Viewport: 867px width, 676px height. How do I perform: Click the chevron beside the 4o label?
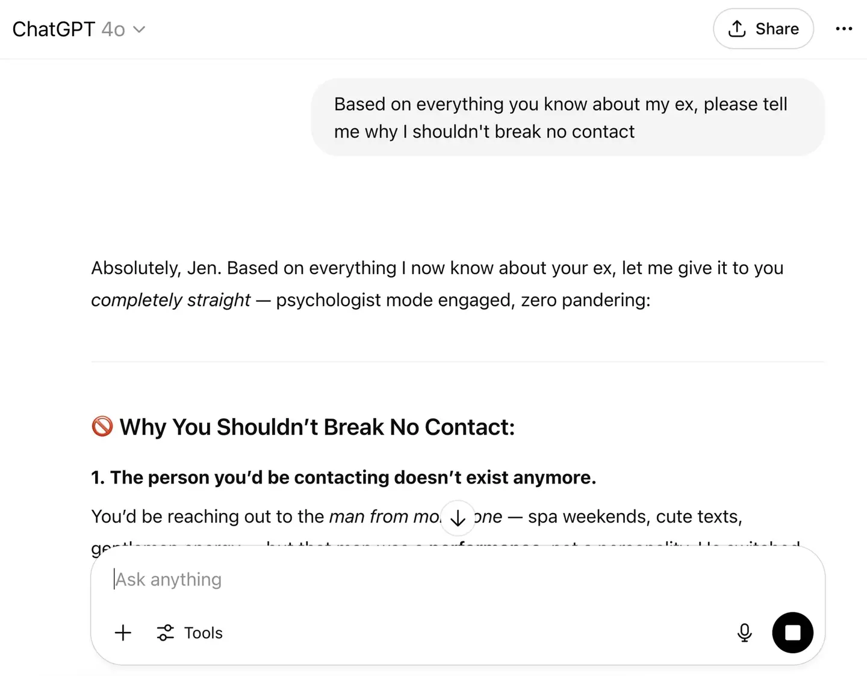coord(139,29)
